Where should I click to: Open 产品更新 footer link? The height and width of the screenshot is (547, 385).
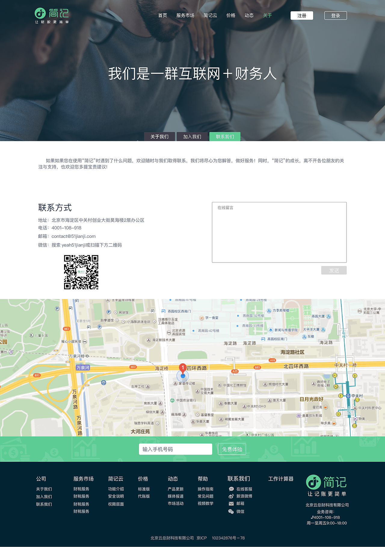coord(176,489)
